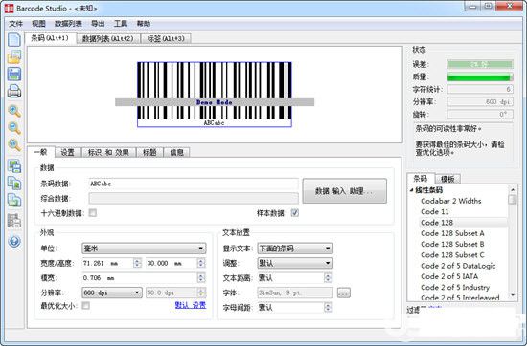Click the barcode preview image
The width and height of the screenshot is (527, 346).
coord(215,95)
